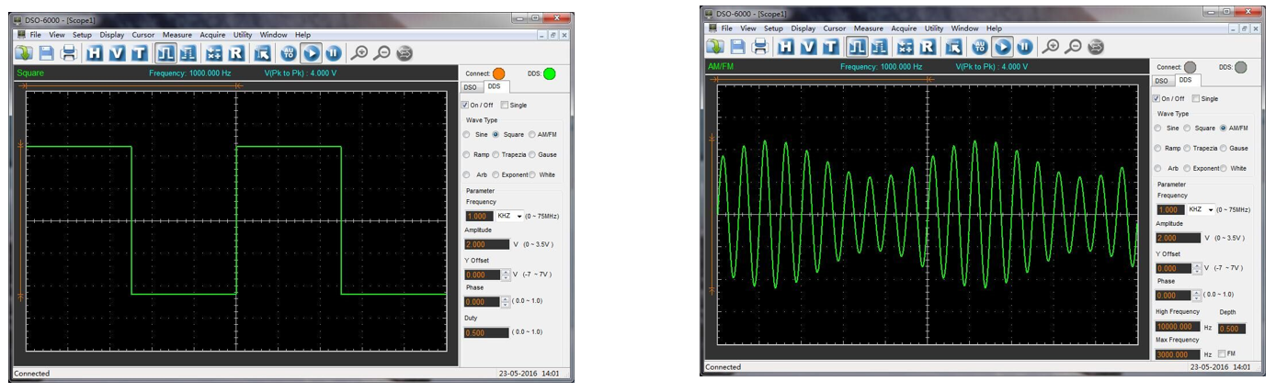Image resolution: width=1276 pixels, height=392 pixels.
Task: Open the Acquire menu in the AM/FM window
Action: (x=904, y=28)
